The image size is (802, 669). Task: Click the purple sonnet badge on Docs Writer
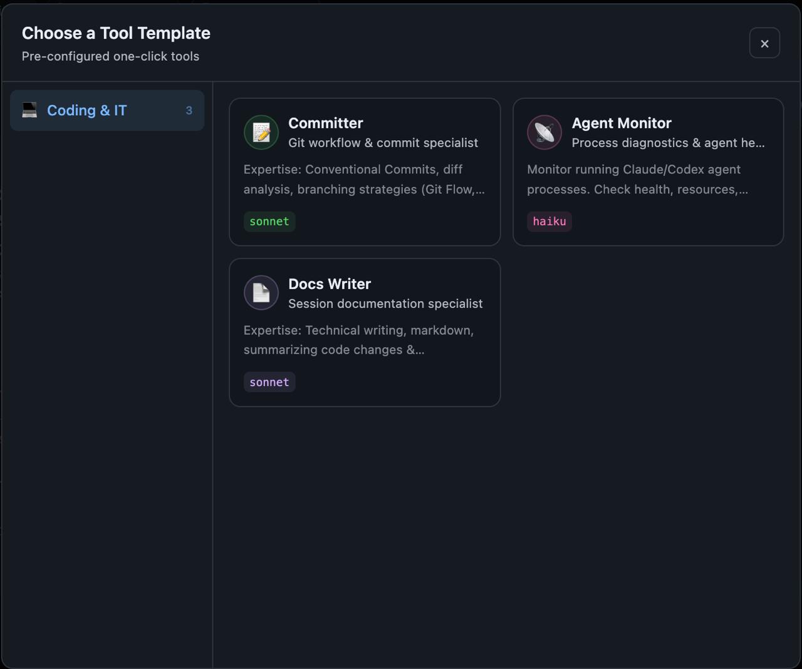(x=269, y=382)
